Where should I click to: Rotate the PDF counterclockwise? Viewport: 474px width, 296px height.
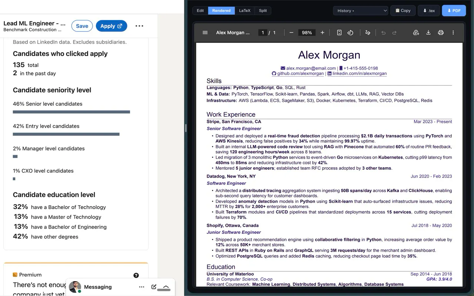tap(350, 33)
